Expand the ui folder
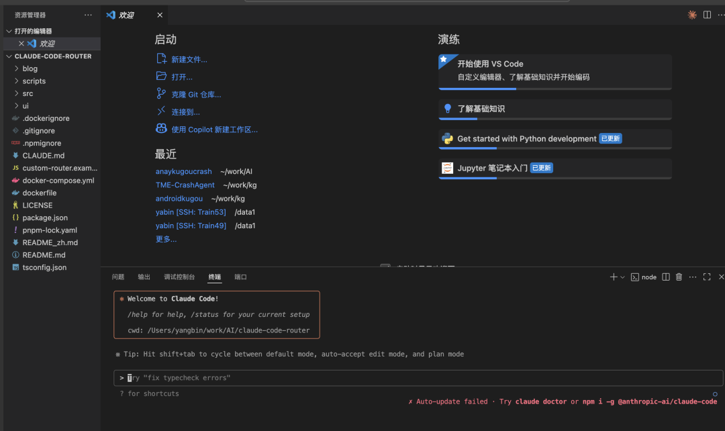This screenshot has height=431, width=725. click(x=17, y=106)
